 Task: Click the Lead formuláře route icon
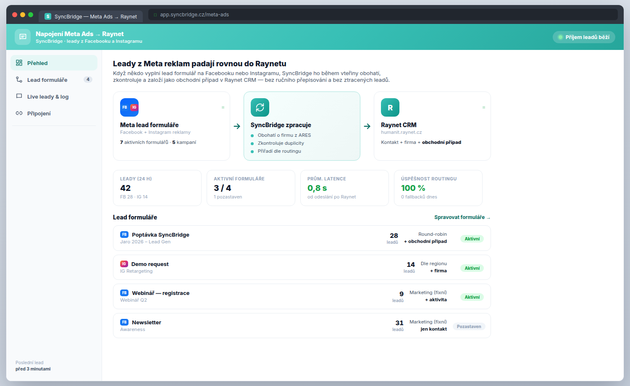(x=19, y=80)
